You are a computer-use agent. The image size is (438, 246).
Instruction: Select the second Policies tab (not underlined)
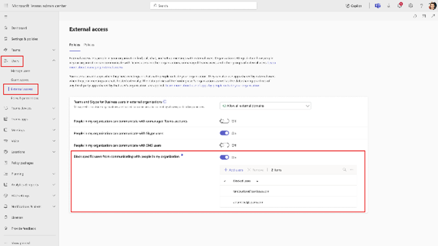(89, 45)
